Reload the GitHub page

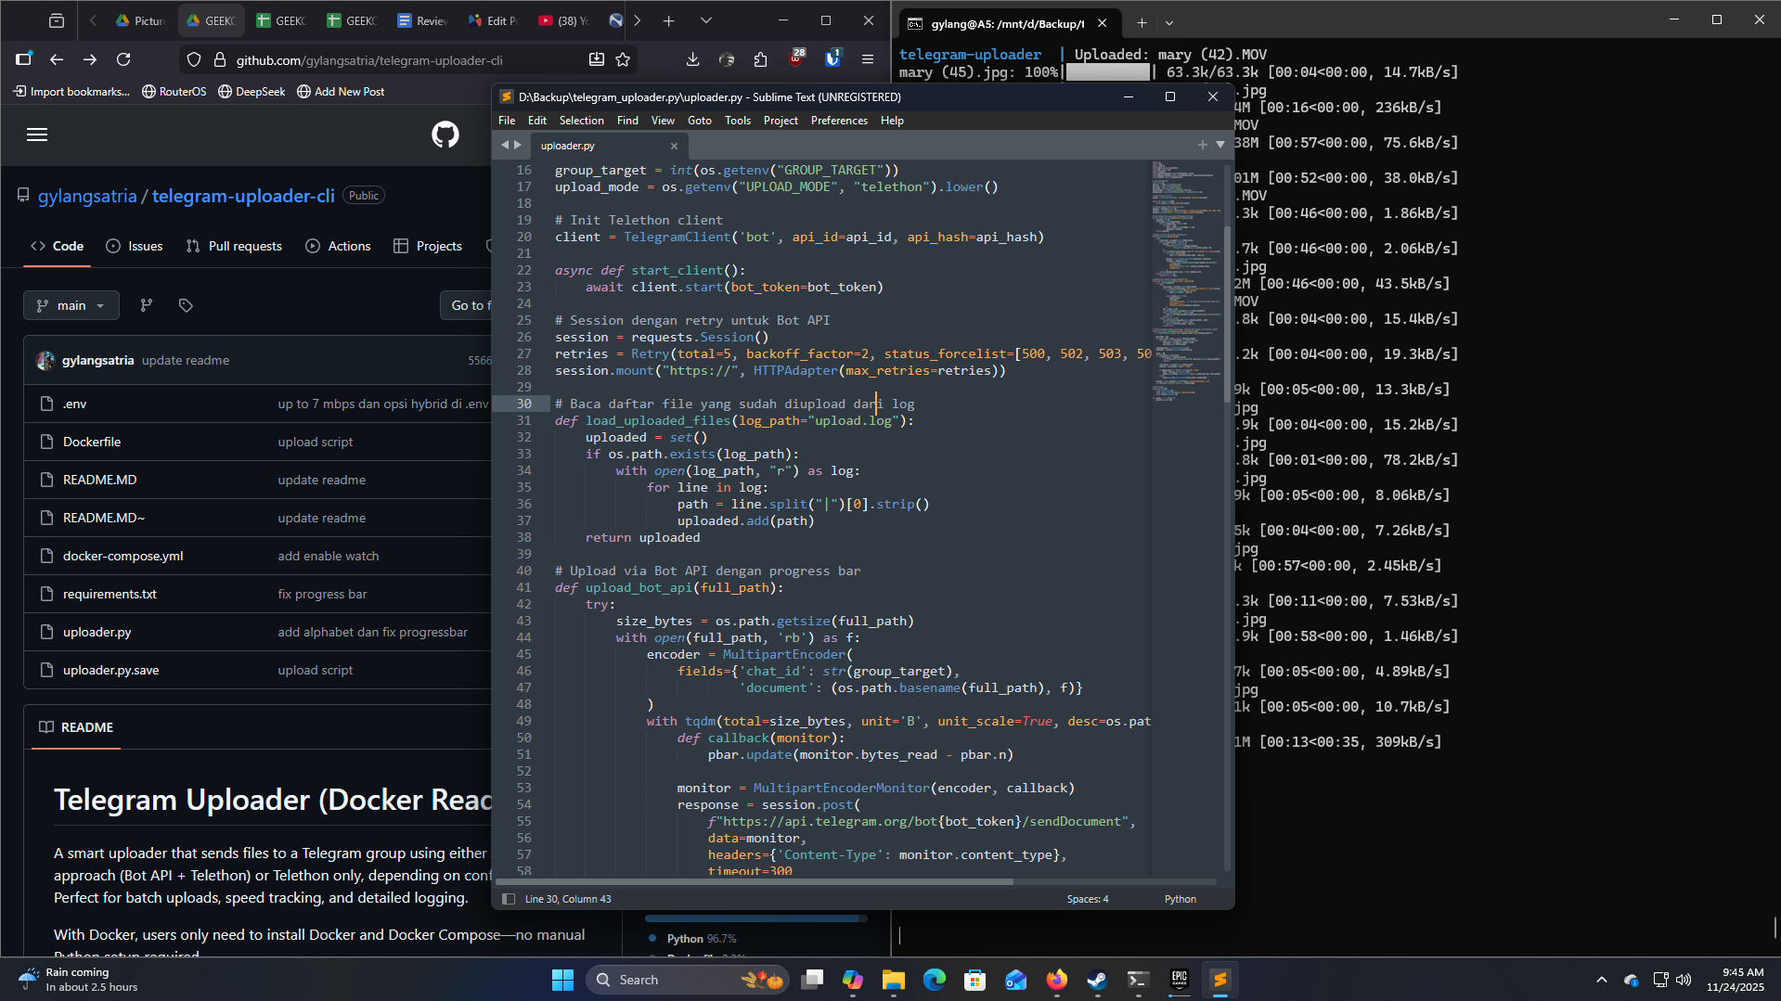(x=123, y=59)
